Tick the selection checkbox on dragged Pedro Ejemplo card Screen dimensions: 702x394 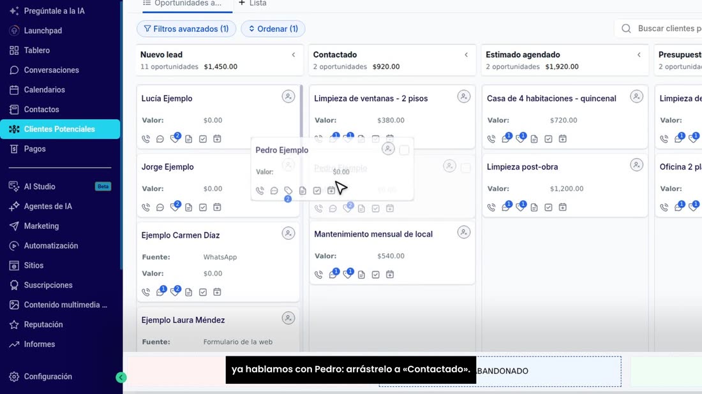point(404,150)
